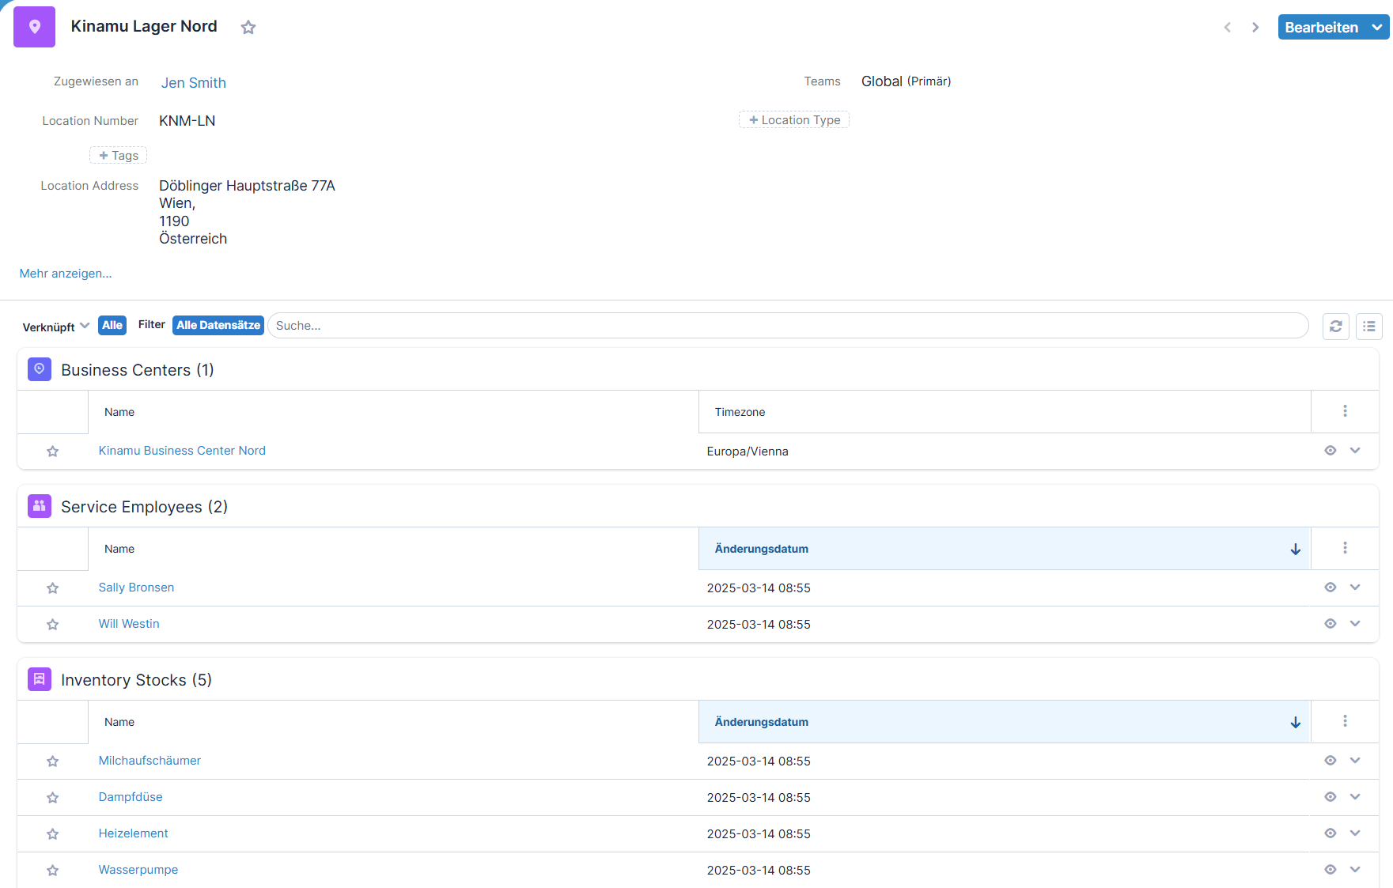The image size is (1393, 888).
Task: Open Heizelement stock record
Action: coord(133,833)
